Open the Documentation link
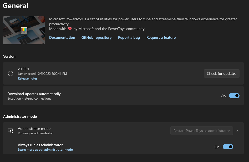The image size is (249, 162). [x=62, y=38]
